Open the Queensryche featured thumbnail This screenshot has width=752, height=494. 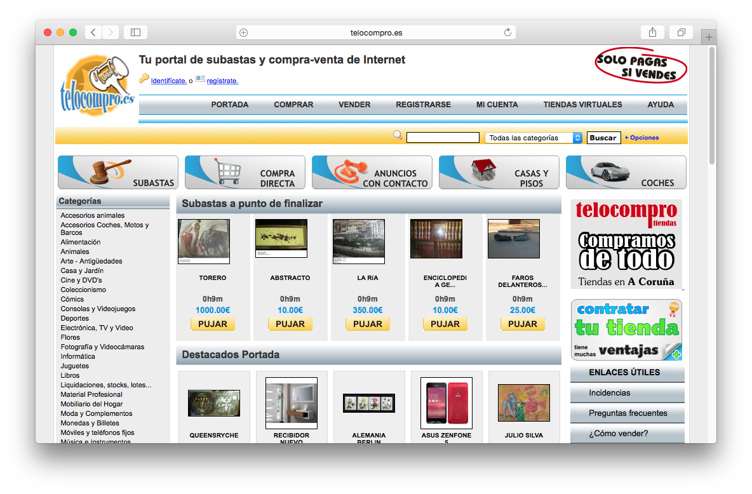click(214, 403)
